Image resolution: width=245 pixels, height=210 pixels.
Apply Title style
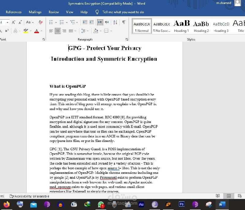click(238, 26)
